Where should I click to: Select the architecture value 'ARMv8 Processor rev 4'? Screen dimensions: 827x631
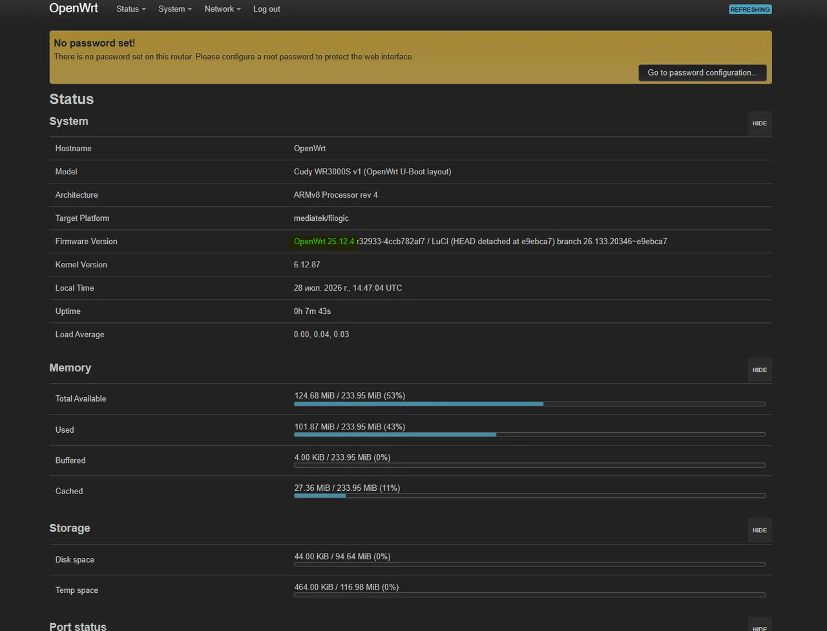pos(336,195)
